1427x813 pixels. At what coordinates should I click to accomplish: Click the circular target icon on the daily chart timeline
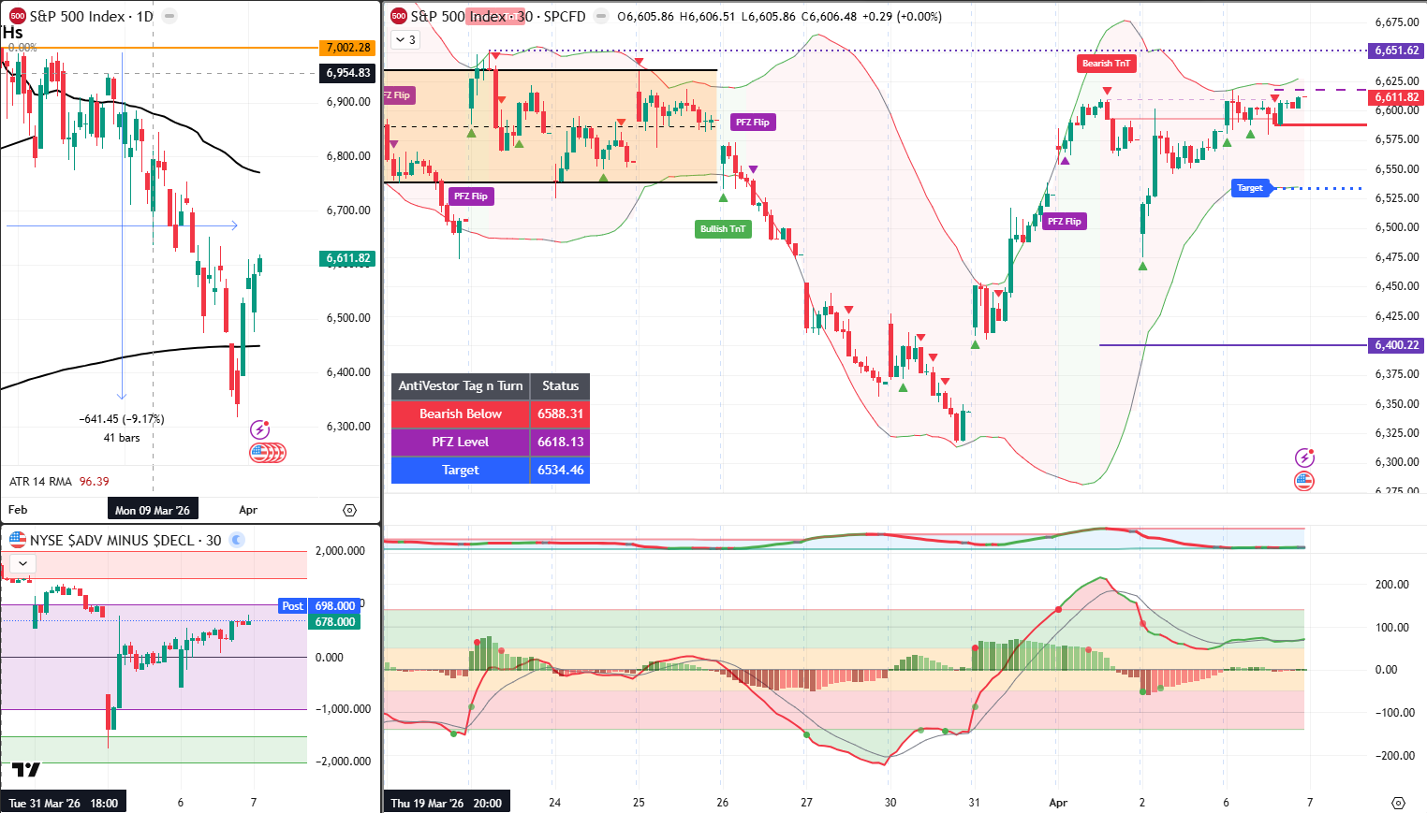[x=349, y=510]
